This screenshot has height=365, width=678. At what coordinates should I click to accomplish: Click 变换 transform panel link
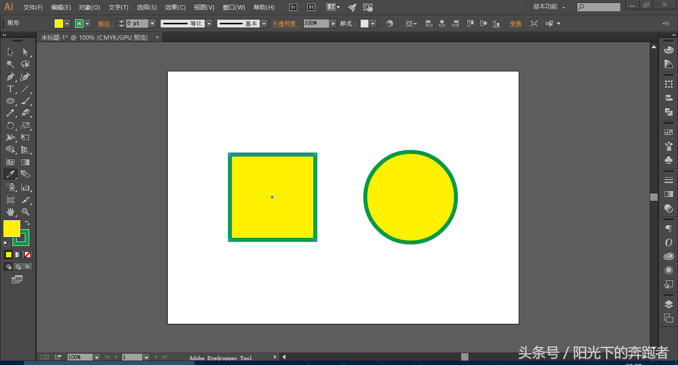(516, 24)
